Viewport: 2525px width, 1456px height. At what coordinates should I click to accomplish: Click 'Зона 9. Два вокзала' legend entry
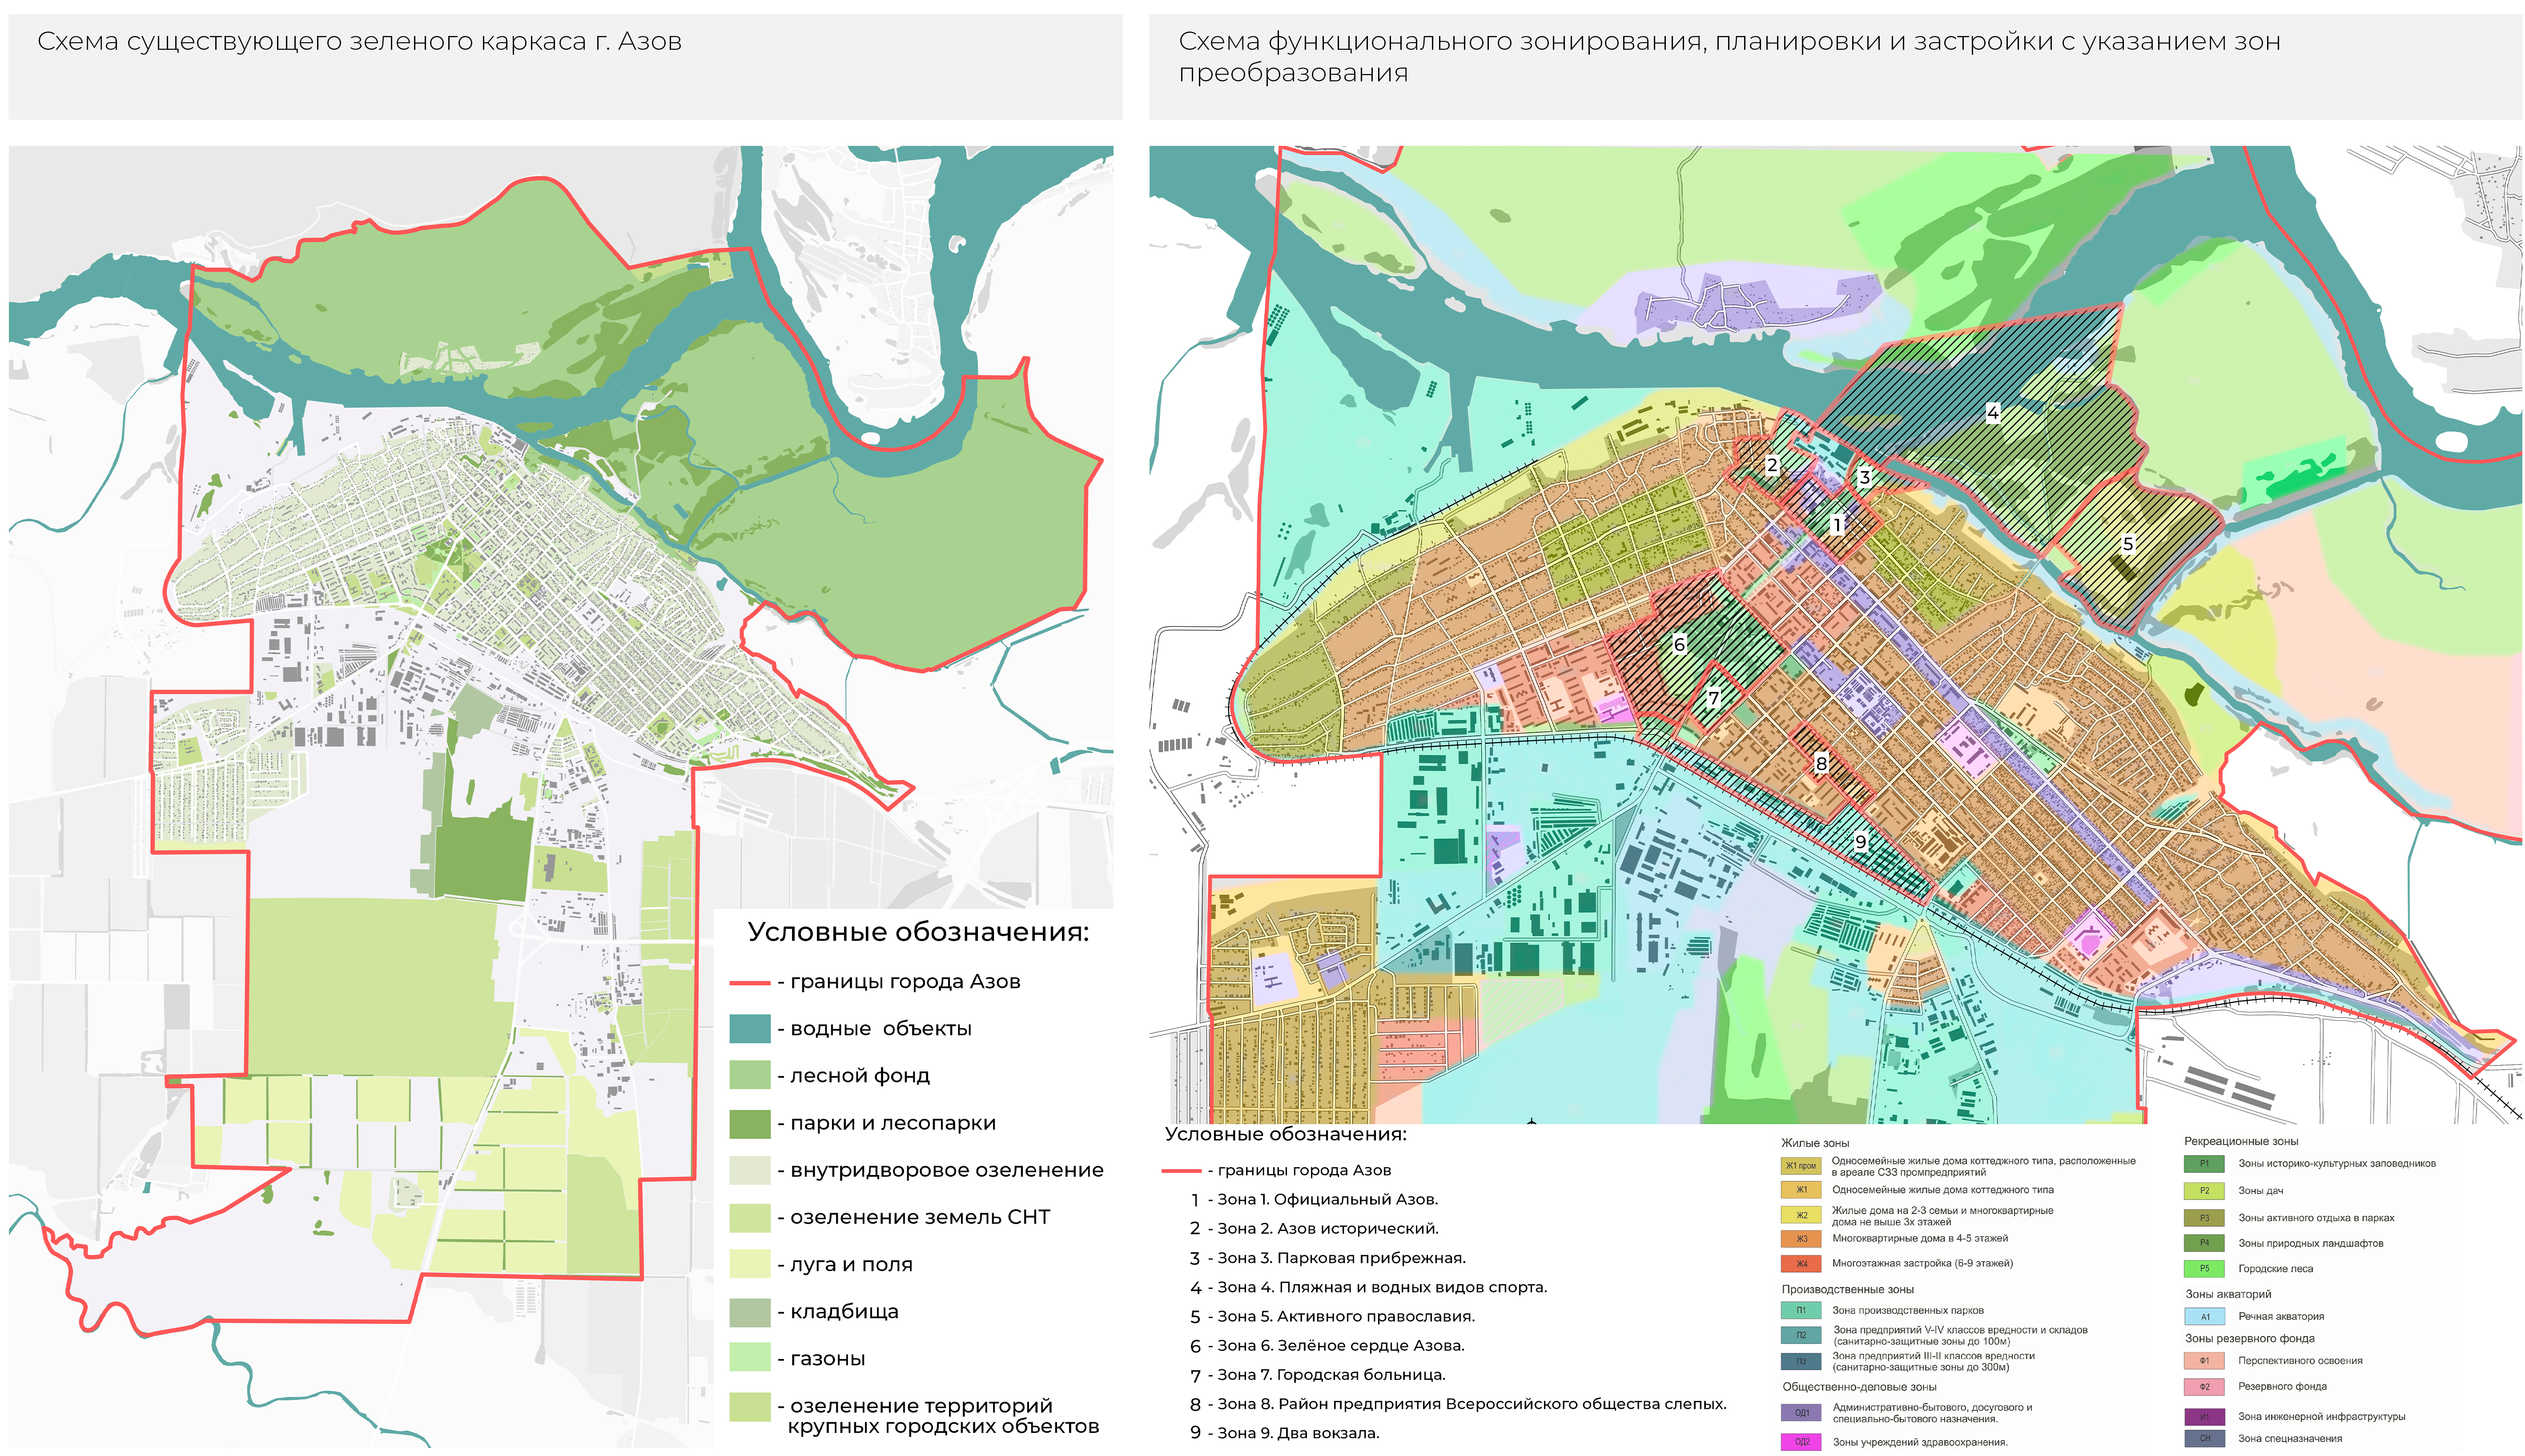pos(1297,1433)
